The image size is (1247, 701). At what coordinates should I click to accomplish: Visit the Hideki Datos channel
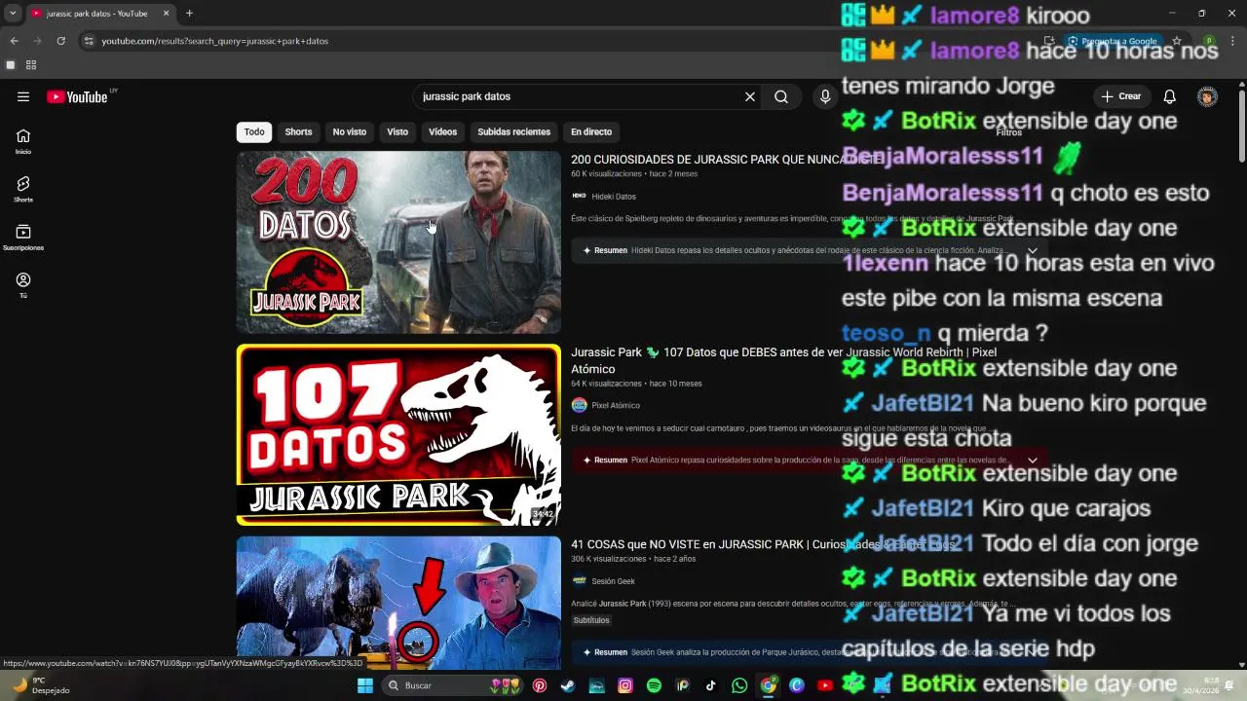pyautogui.click(x=613, y=197)
